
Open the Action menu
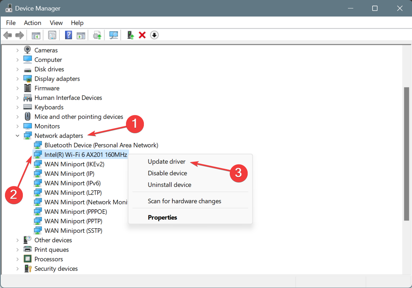click(33, 23)
